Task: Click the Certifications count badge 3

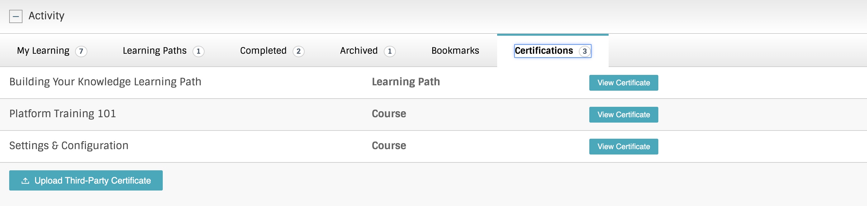Action: point(585,51)
